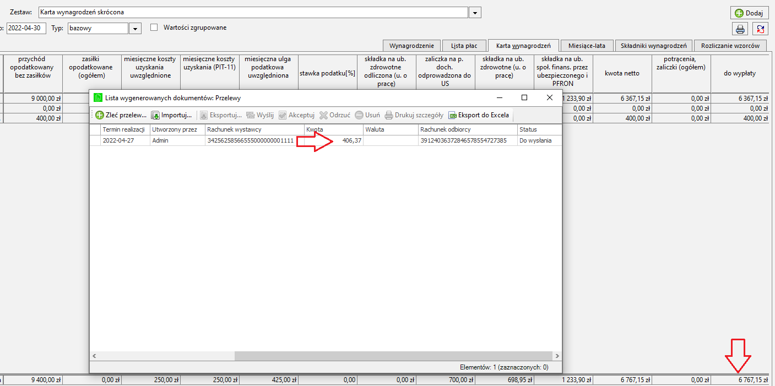Image resolution: width=775 pixels, height=386 pixels.
Task: Click the total 6 767,15 zł under do wypłaty
Action: click(x=740, y=380)
